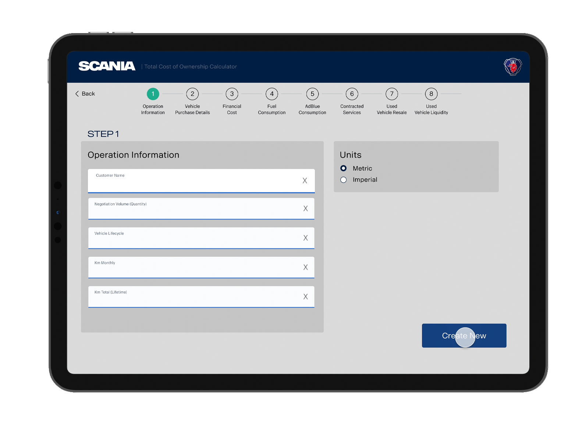Focus the Negotiation Volume (Quantity) input field

click(x=201, y=209)
